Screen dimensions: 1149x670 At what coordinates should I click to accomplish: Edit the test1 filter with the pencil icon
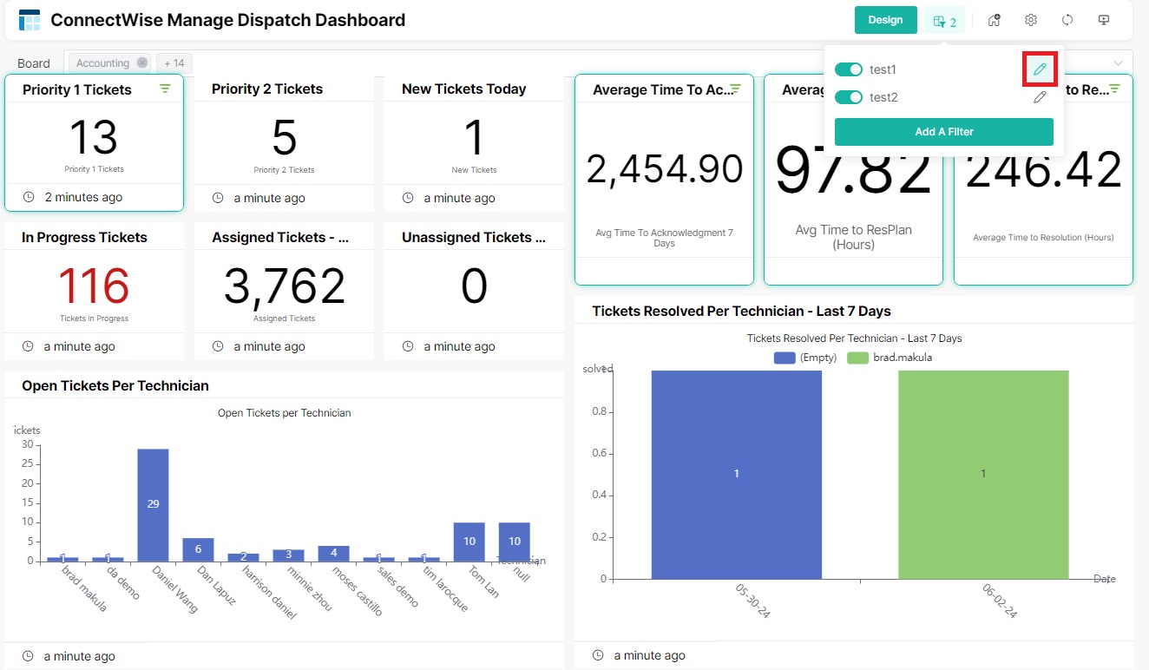click(1039, 69)
